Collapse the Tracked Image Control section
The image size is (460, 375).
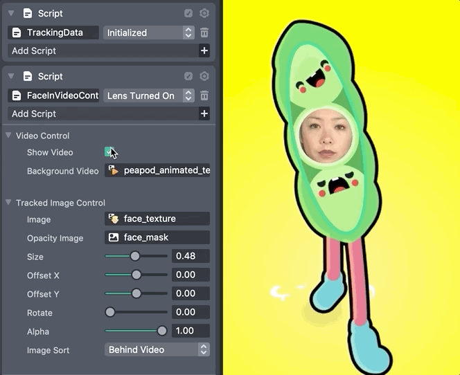[x=8, y=202]
